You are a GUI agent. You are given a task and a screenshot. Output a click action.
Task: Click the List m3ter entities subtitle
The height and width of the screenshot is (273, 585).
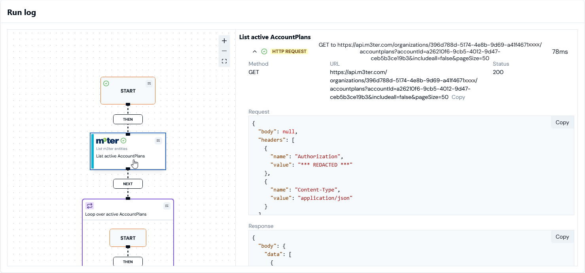coord(112,149)
